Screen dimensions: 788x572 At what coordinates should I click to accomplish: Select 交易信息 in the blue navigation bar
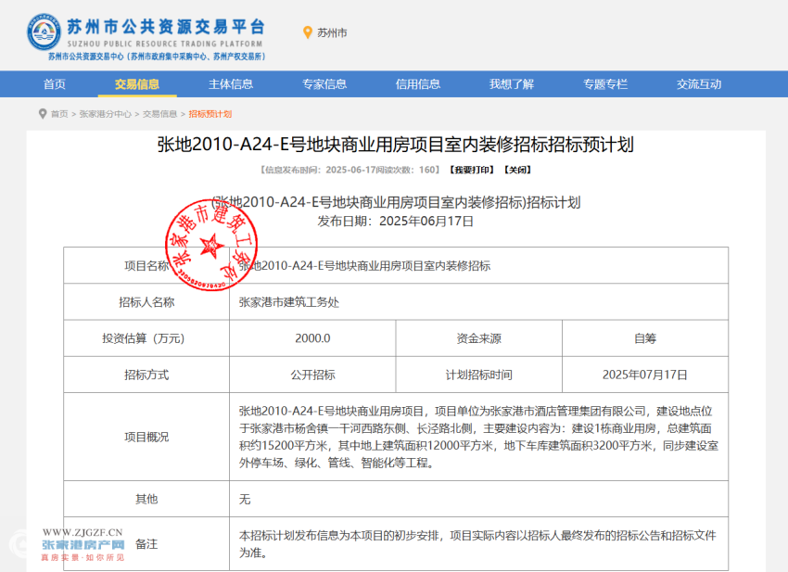136,84
